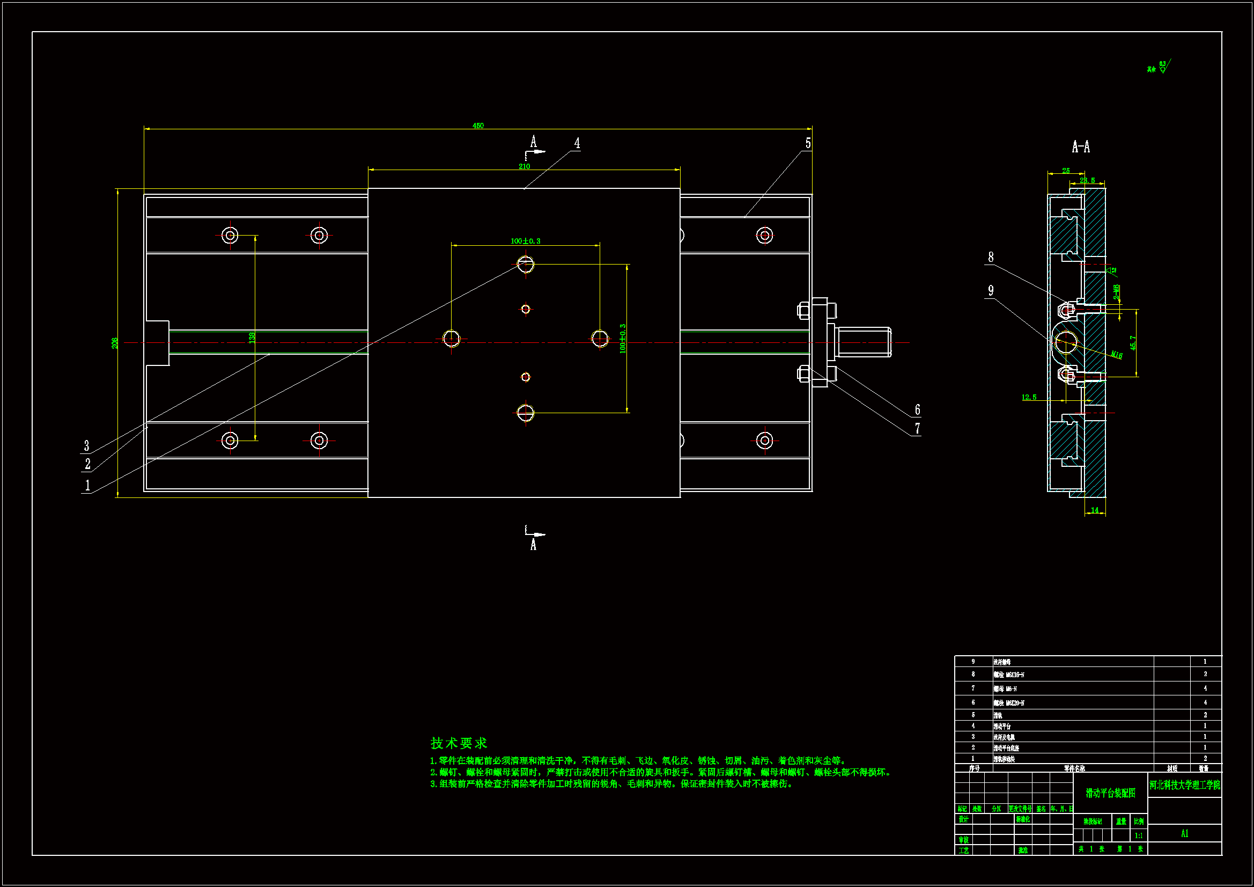This screenshot has height=887, width=1254.
Task: Select the 河北科技大学理工学院 title cell
Action: pos(1184,785)
